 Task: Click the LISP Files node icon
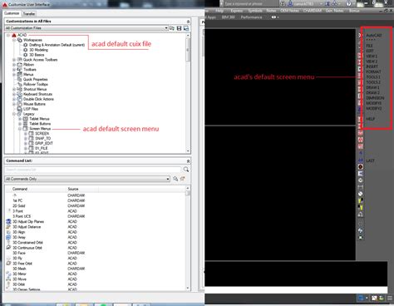(x=20, y=109)
